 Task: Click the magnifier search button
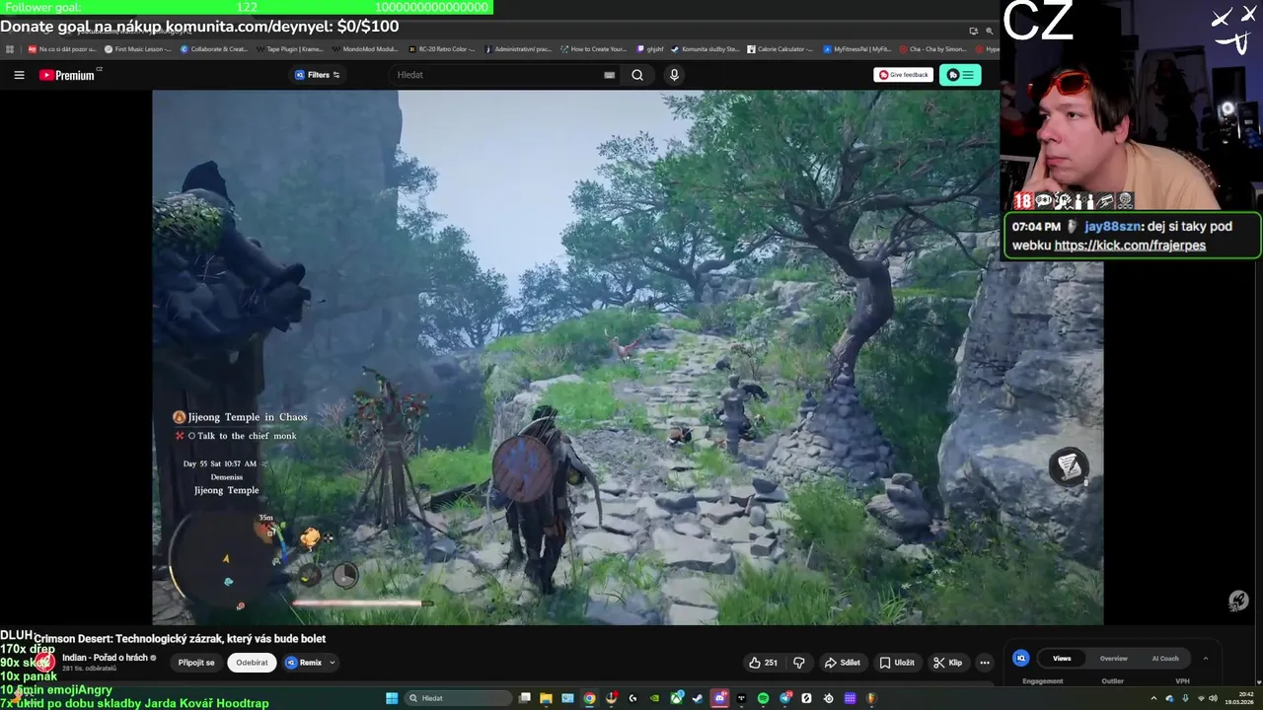tap(637, 75)
